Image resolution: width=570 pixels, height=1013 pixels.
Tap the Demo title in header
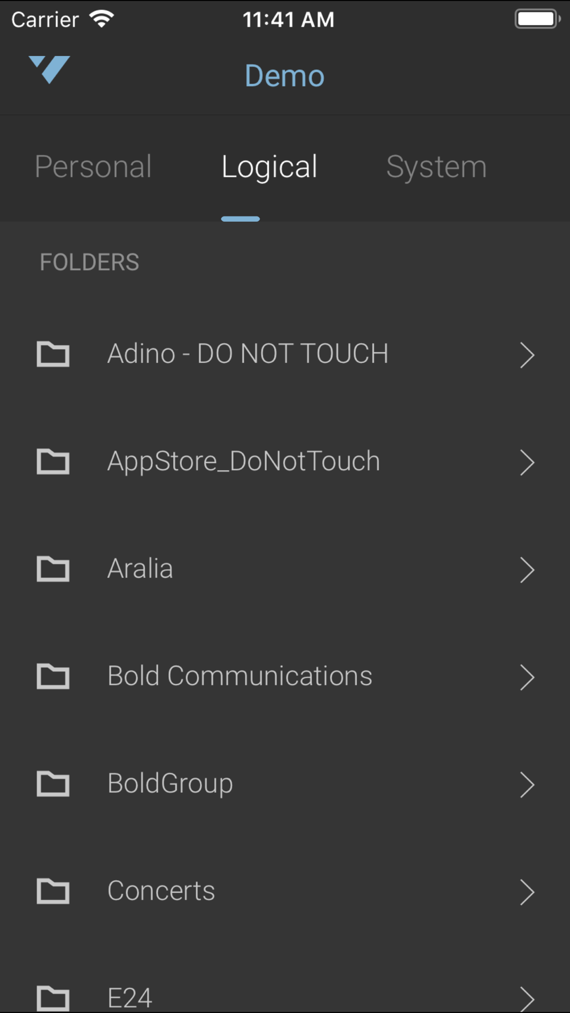tap(284, 76)
